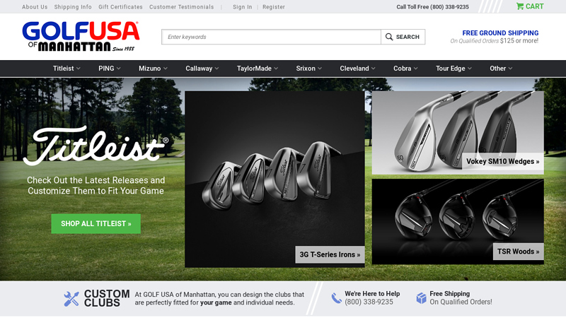Click the Cleveland menu label
This screenshot has width=566, height=318.
coord(354,69)
